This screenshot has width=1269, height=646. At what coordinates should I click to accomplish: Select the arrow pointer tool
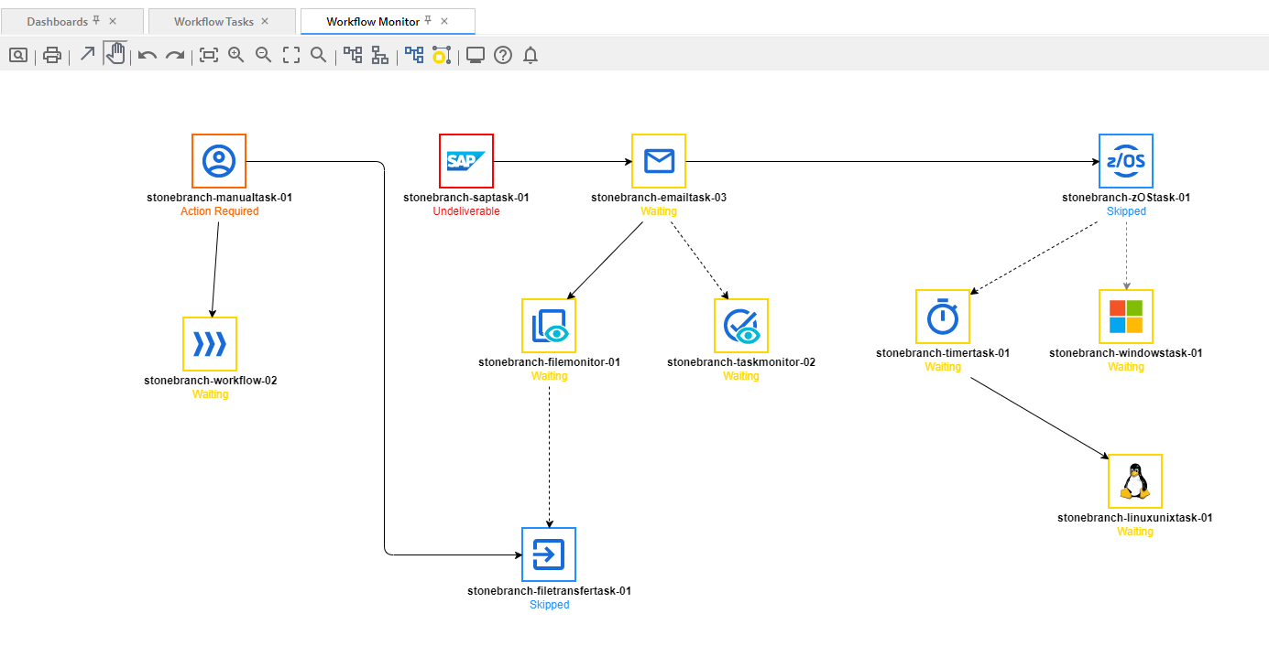(87, 55)
